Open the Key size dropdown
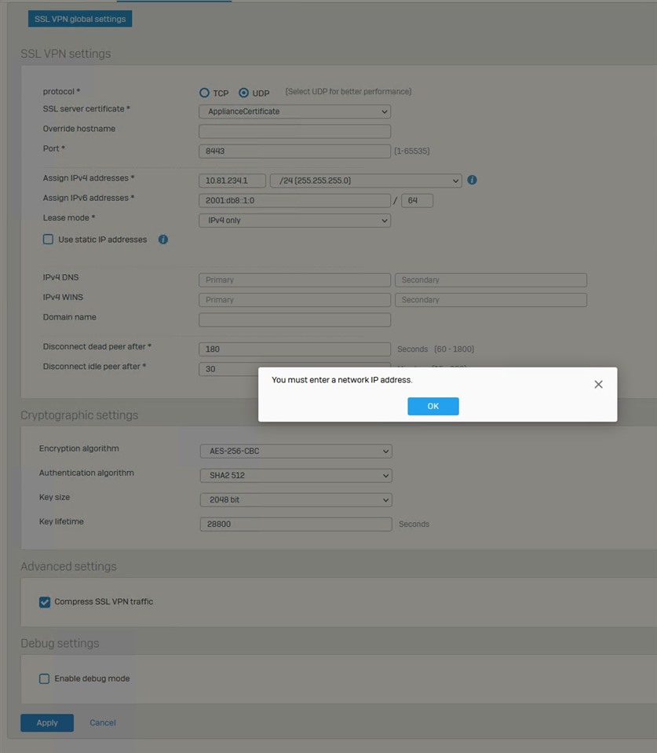 [296, 500]
